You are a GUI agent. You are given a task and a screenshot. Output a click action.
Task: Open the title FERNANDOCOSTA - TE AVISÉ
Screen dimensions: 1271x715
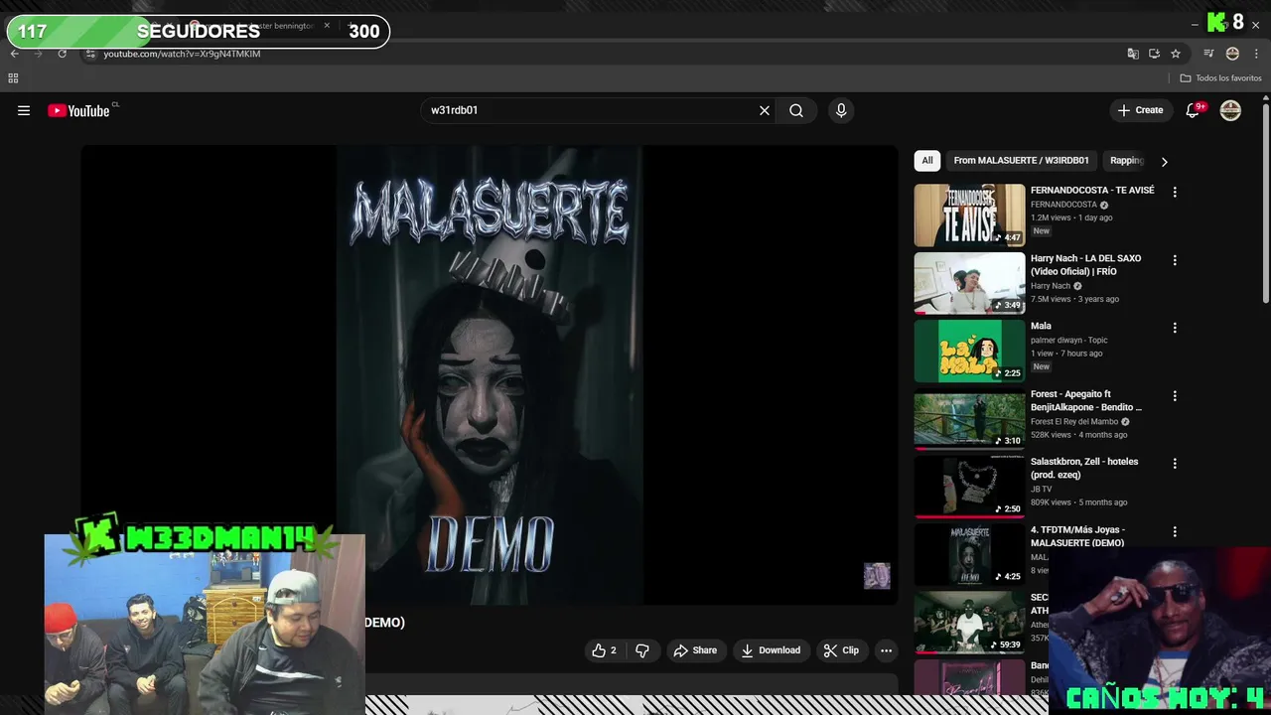[1092, 190]
